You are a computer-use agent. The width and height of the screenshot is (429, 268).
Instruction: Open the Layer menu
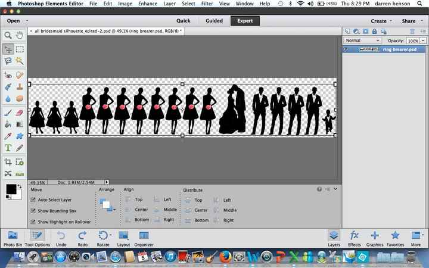pyautogui.click(x=170, y=4)
